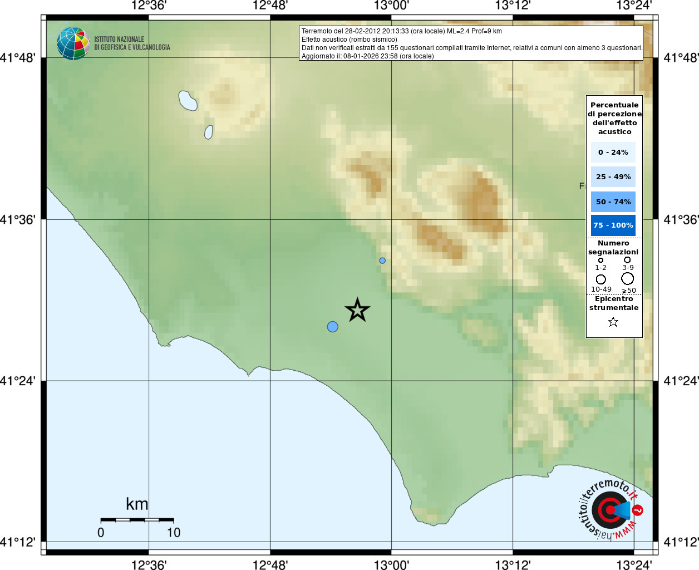Click the larger blue report circle near the epicenter

pyautogui.click(x=333, y=327)
